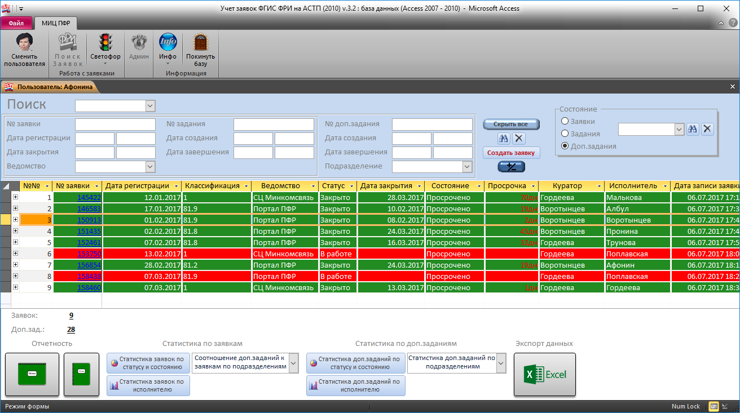Click the Сменить пользователя ribbon icon
The image size is (740, 413).
(x=24, y=51)
